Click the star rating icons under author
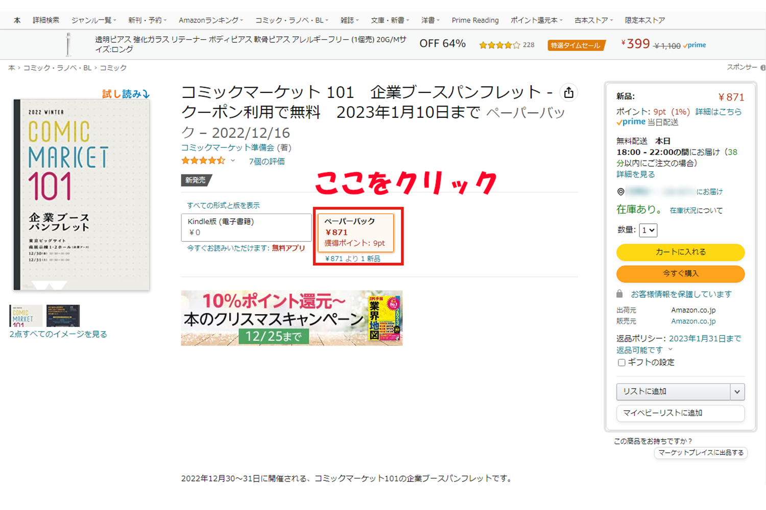766x510 pixels. 203,161
